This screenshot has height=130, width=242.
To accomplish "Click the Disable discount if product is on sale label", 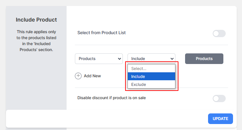I will pyautogui.click(x=112, y=98).
